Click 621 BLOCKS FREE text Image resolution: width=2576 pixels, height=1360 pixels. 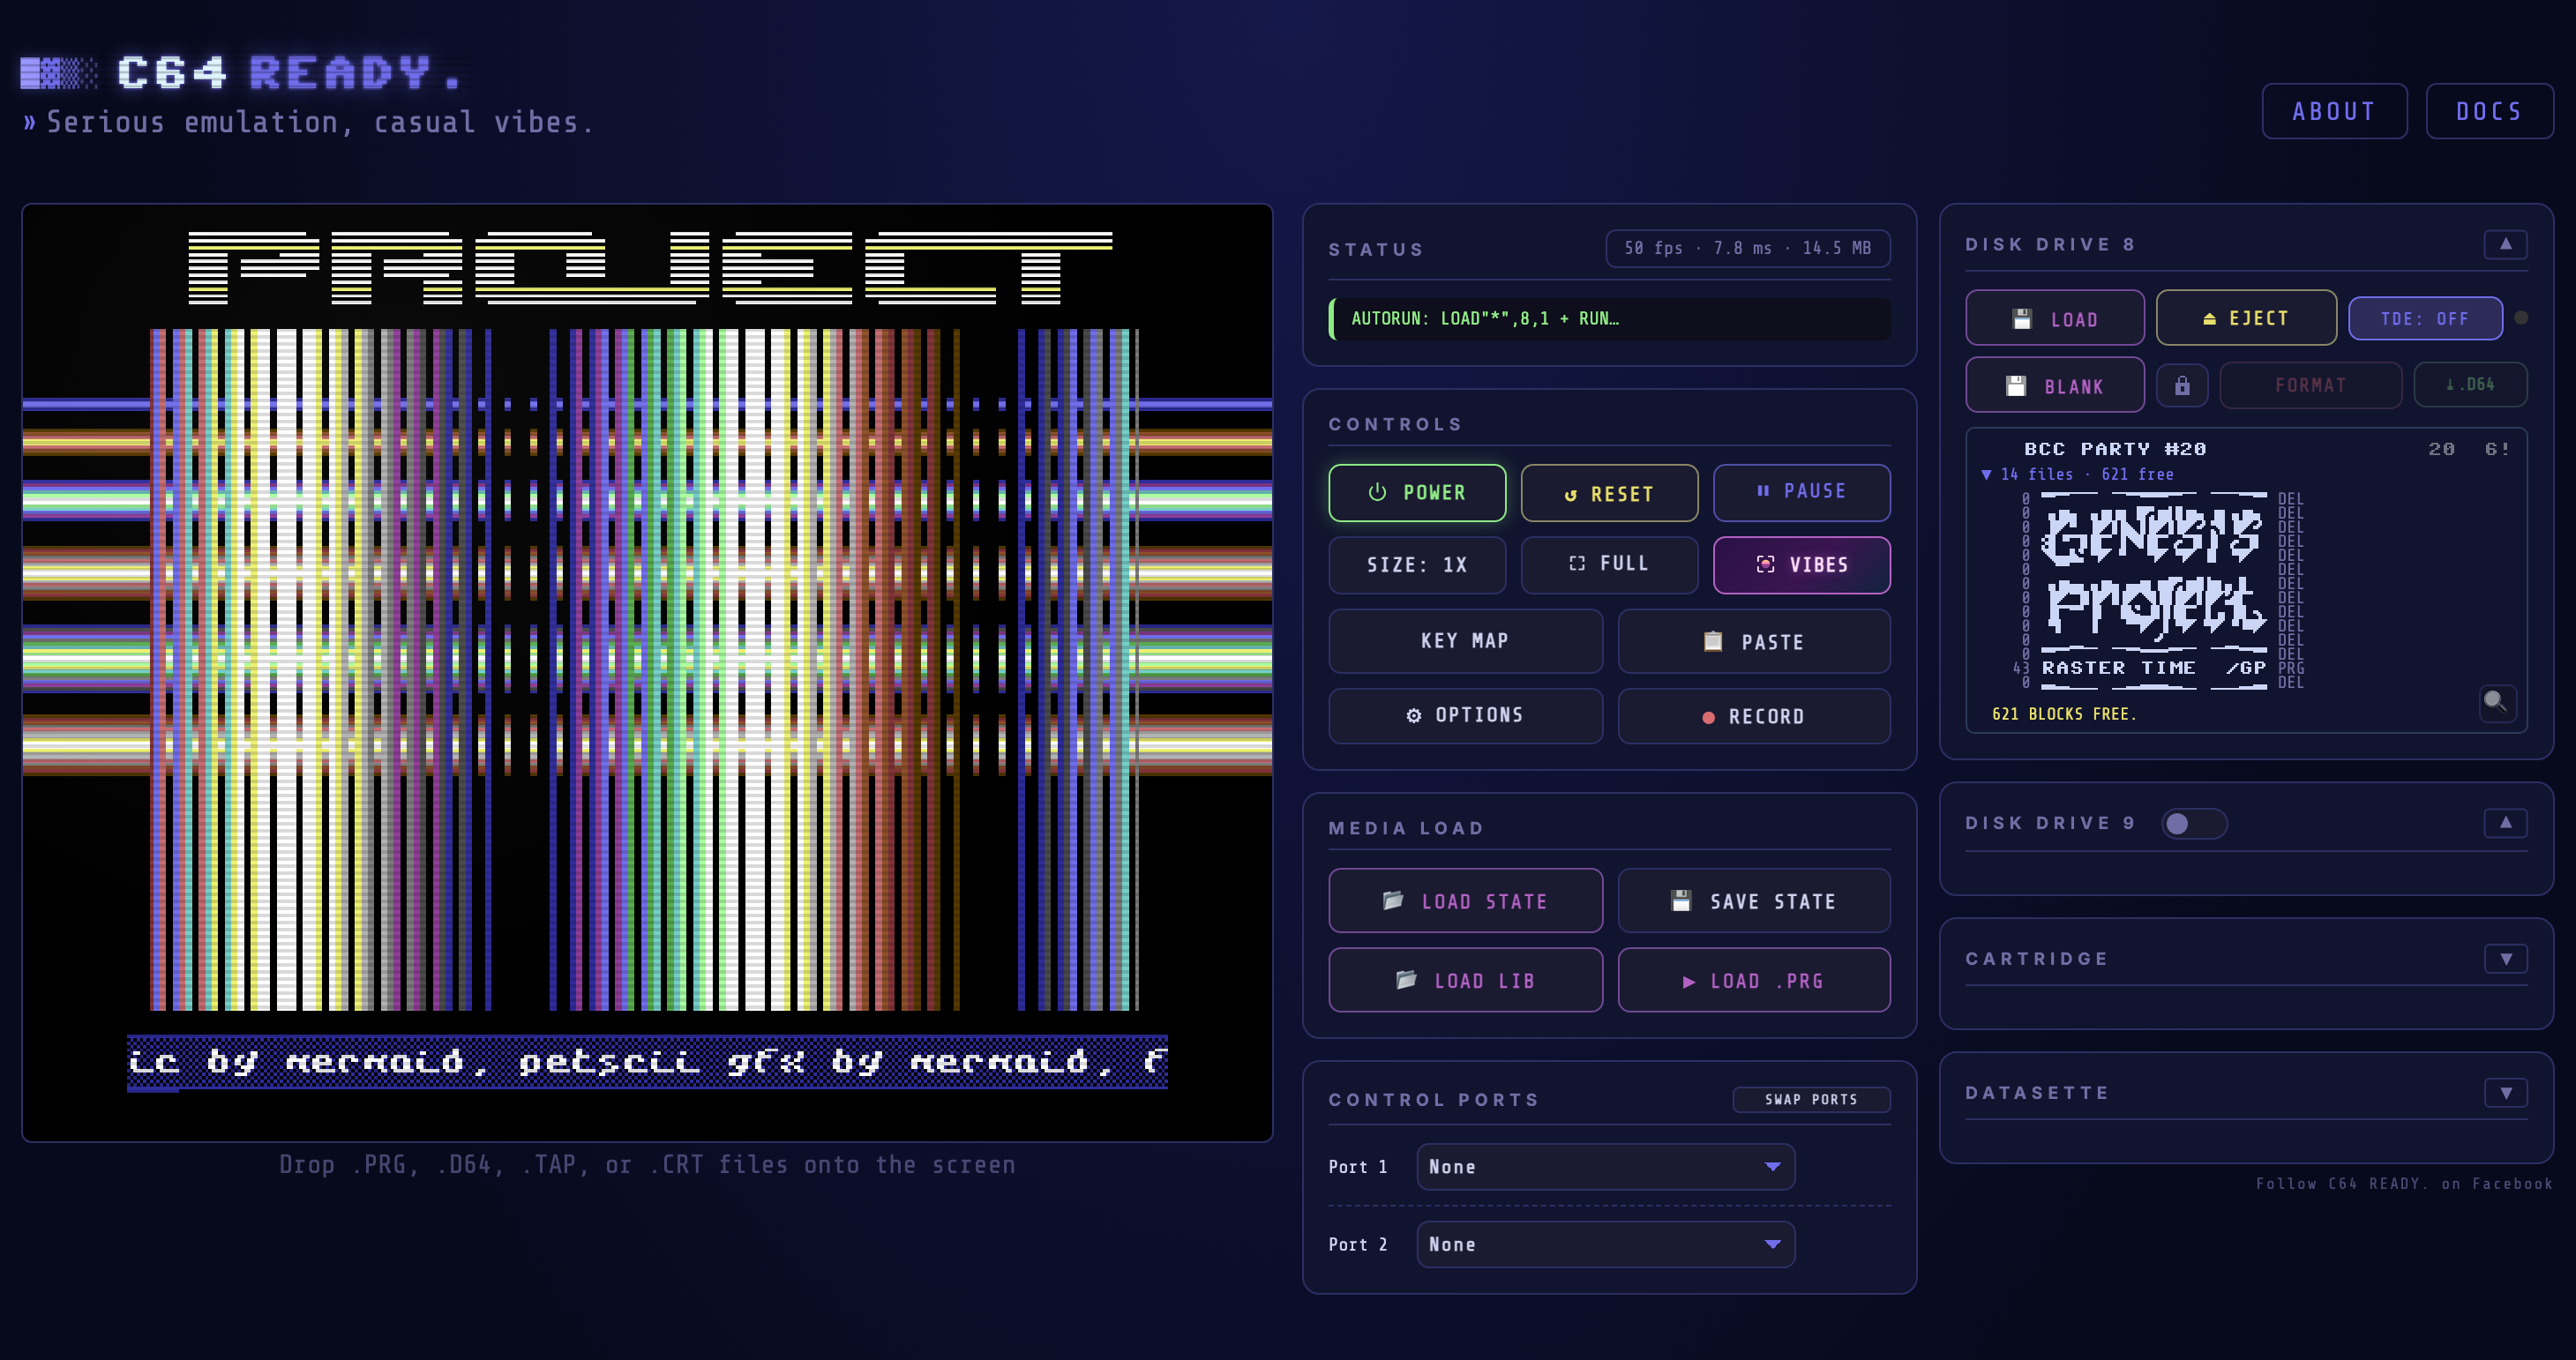(2064, 714)
